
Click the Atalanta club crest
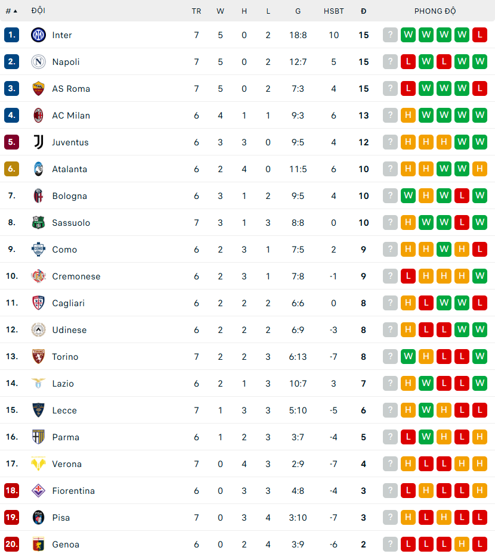point(38,169)
